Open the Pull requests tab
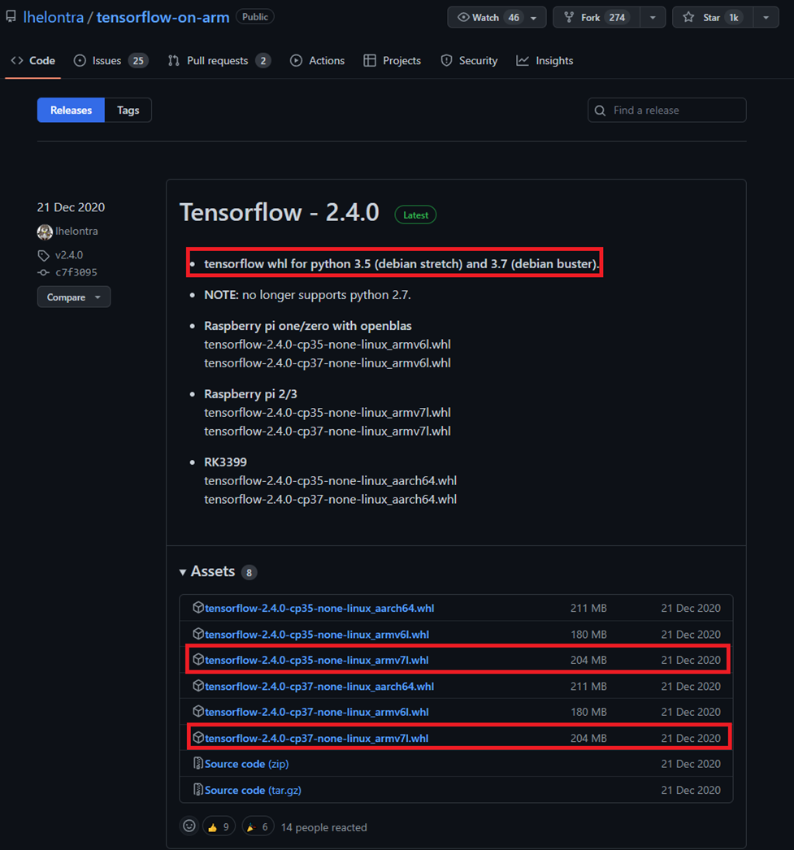794x850 pixels. (219, 61)
